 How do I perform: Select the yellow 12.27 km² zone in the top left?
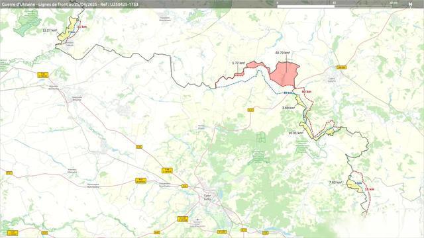click(67, 29)
